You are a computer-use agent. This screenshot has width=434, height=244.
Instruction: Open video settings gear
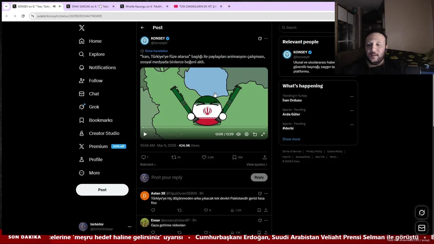click(246, 134)
